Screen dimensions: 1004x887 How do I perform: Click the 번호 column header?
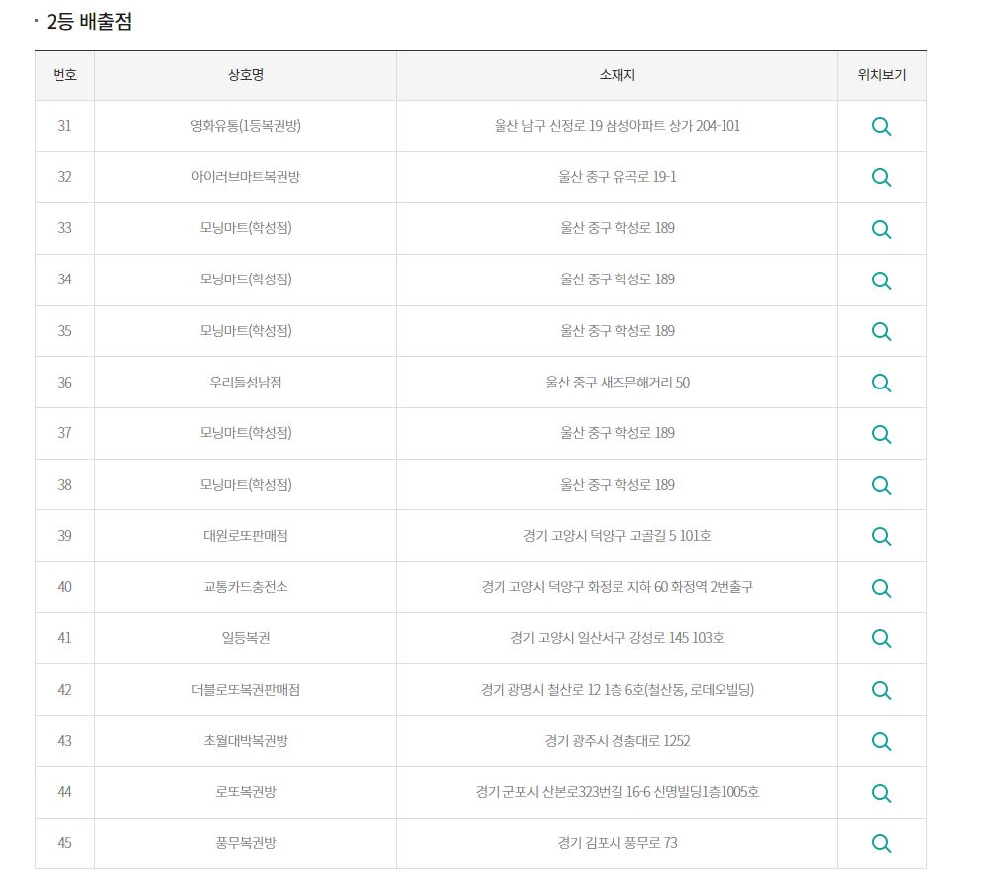[64, 75]
